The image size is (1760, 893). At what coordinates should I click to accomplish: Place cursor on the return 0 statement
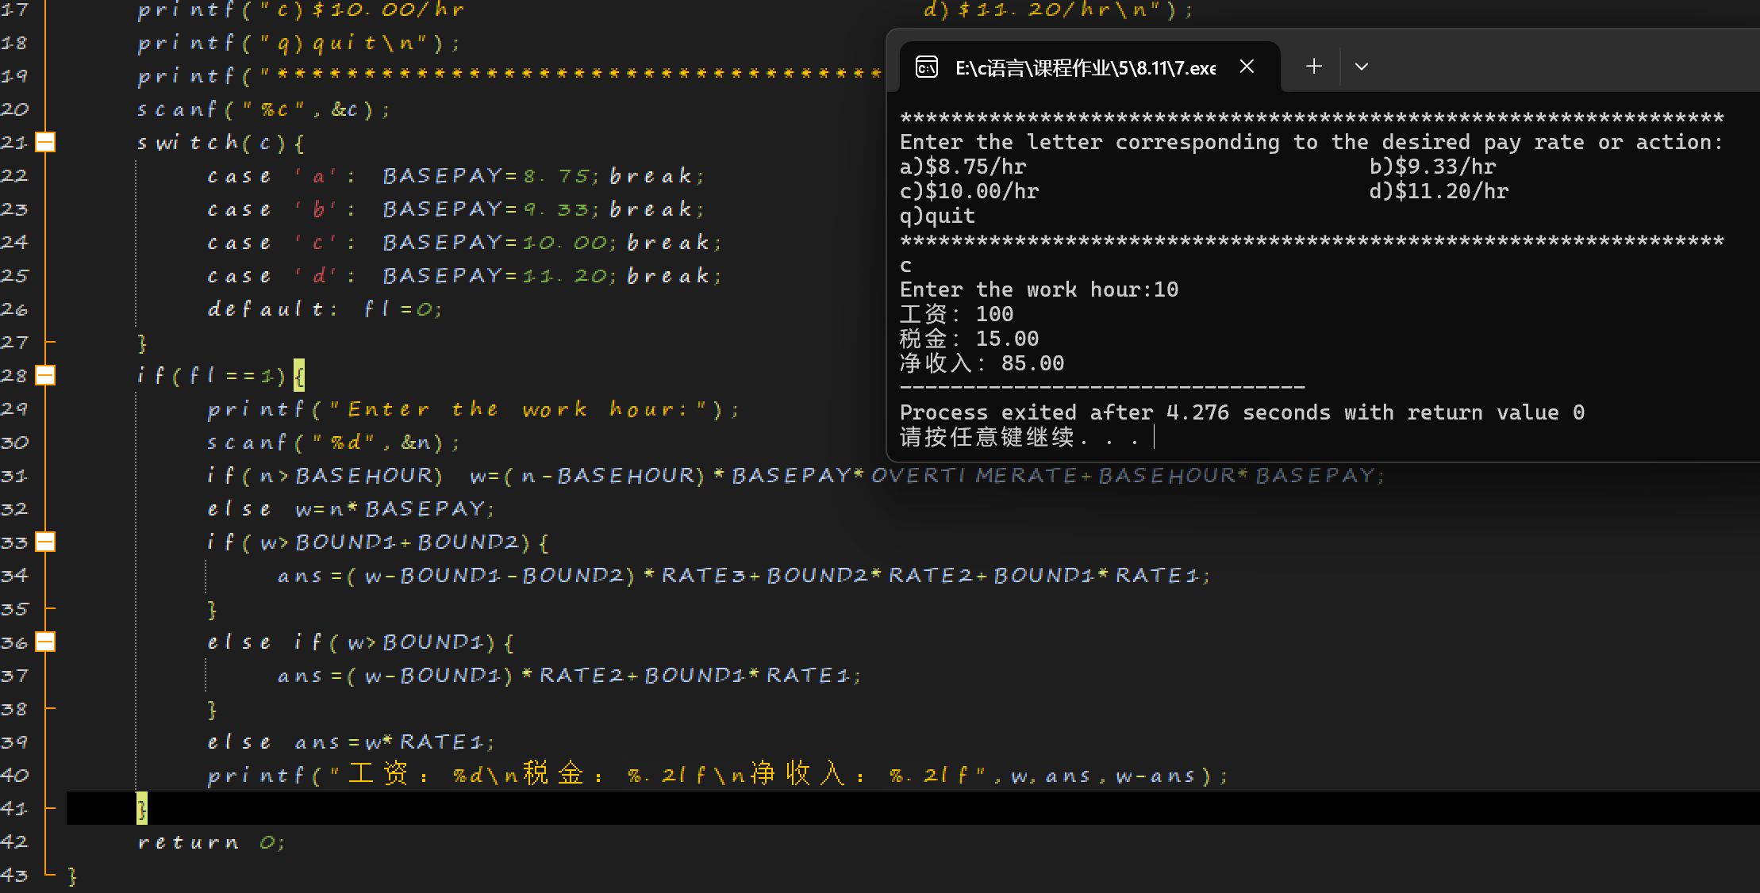click(x=210, y=841)
